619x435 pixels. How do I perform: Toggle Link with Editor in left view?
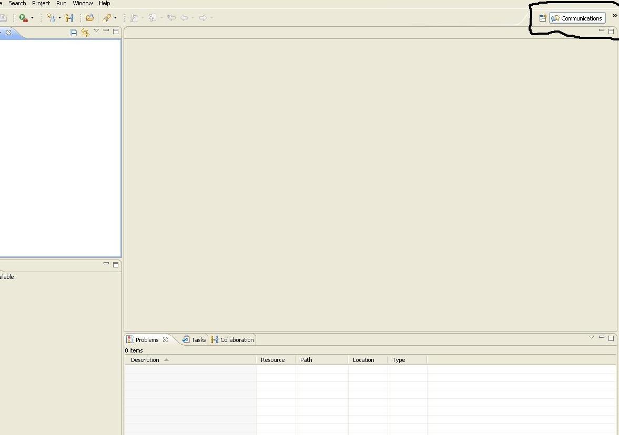tap(85, 33)
